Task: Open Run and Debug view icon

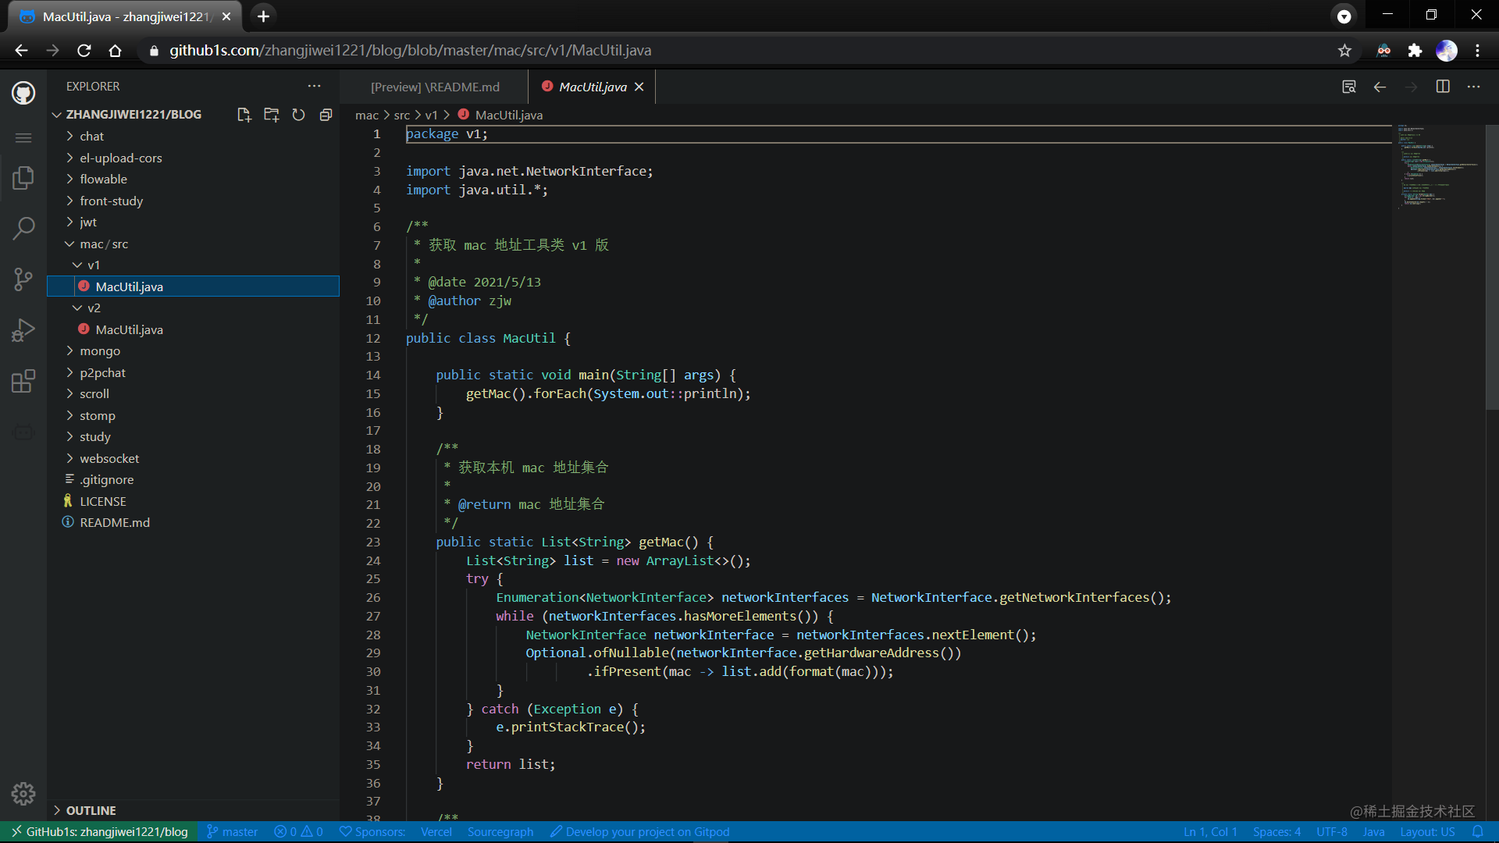Action: coord(23,330)
